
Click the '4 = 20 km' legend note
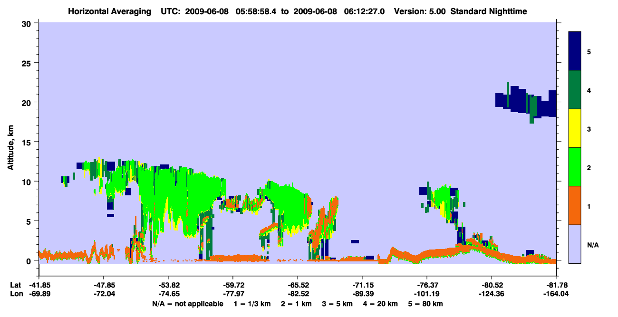pyautogui.click(x=381, y=304)
